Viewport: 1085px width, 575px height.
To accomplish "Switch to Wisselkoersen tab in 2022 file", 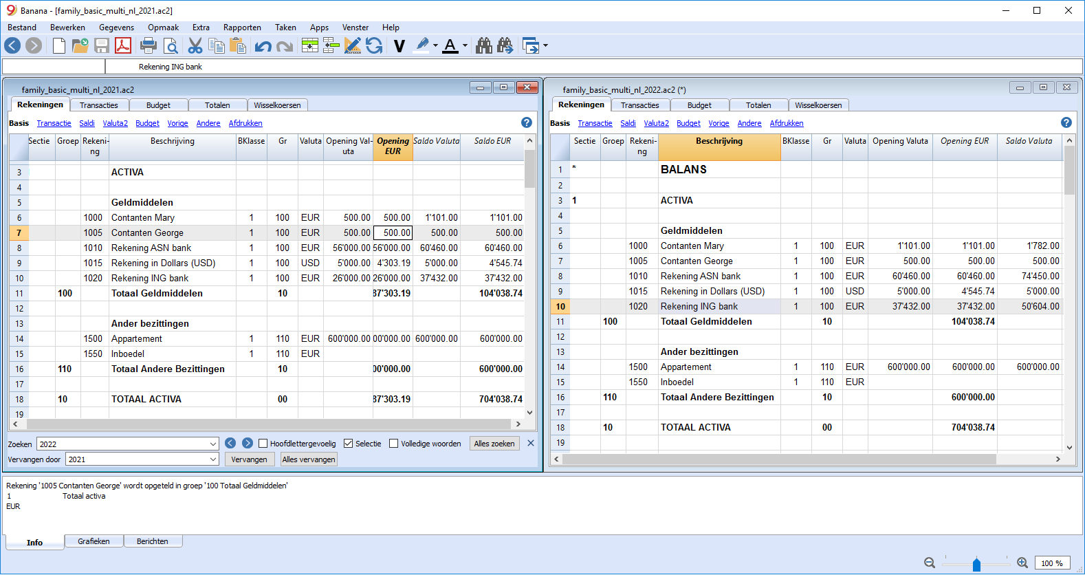I will pos(818,105).
